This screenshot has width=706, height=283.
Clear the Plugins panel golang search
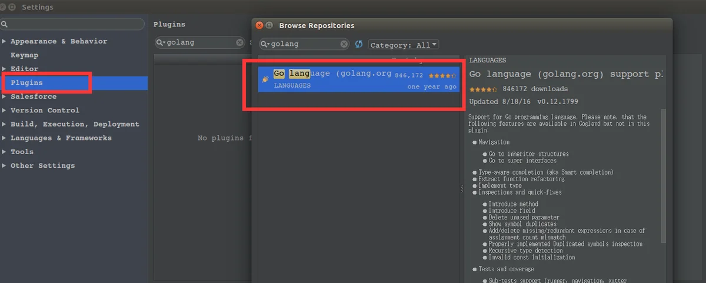(x=239, y=42)
